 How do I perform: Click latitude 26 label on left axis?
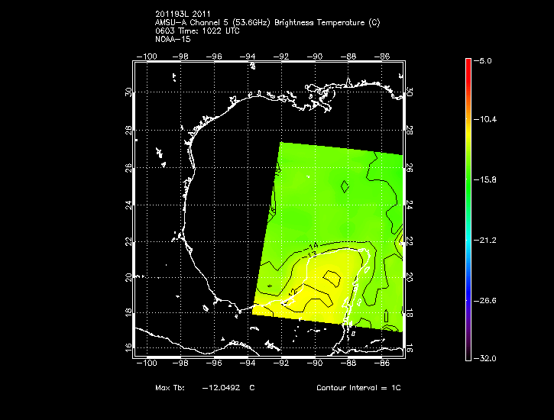click(x=128, y=168)
